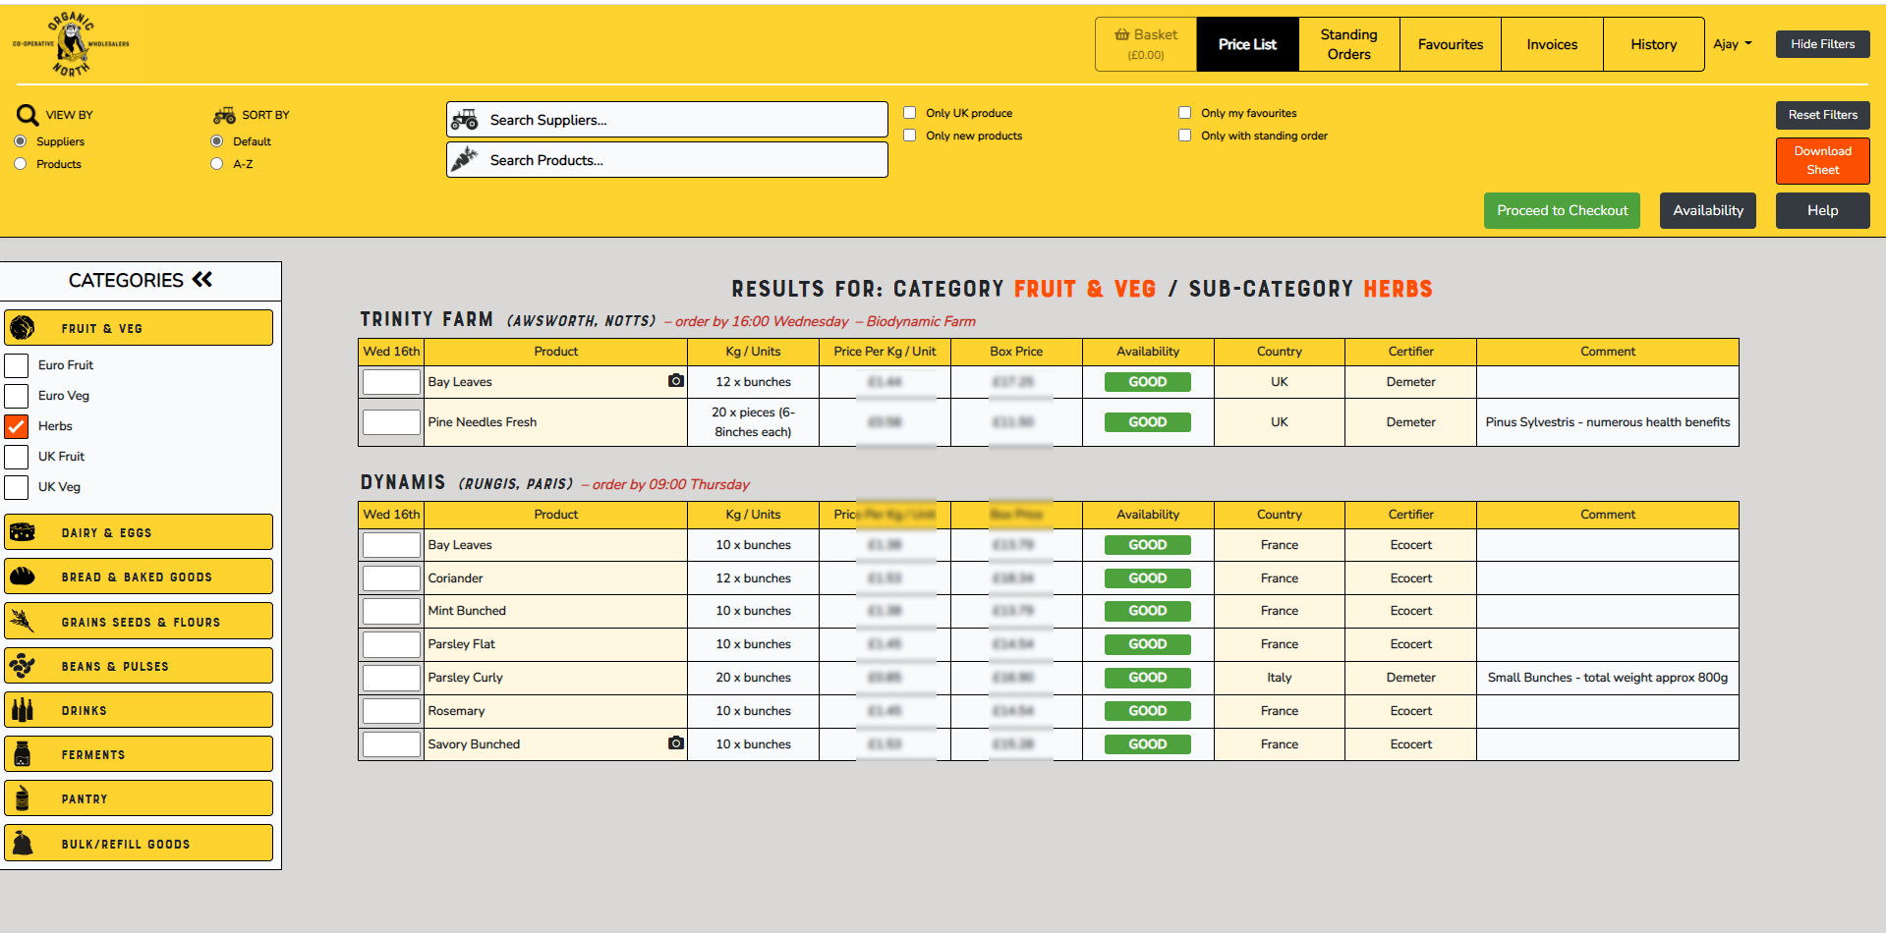Expand the Pantry category
Screen dimensions: 1886x933
139,798
